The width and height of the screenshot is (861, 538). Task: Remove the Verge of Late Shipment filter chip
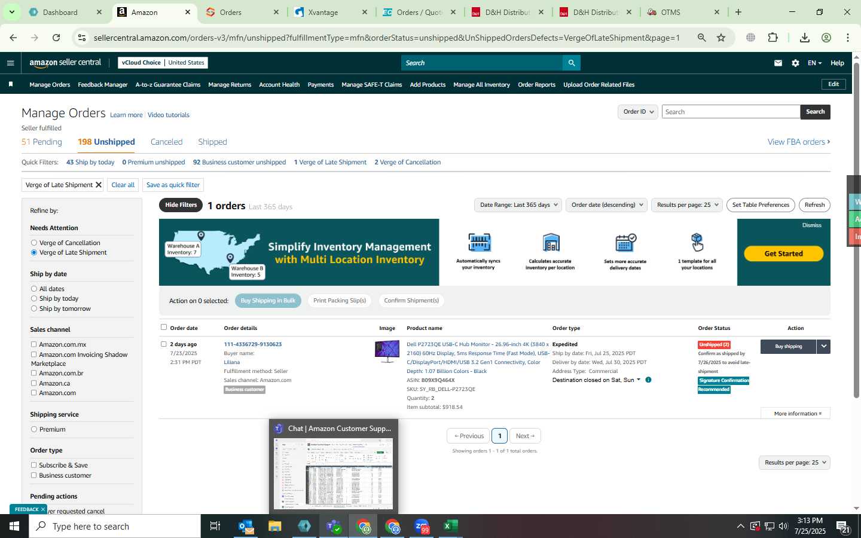click(x=99, y=185)
